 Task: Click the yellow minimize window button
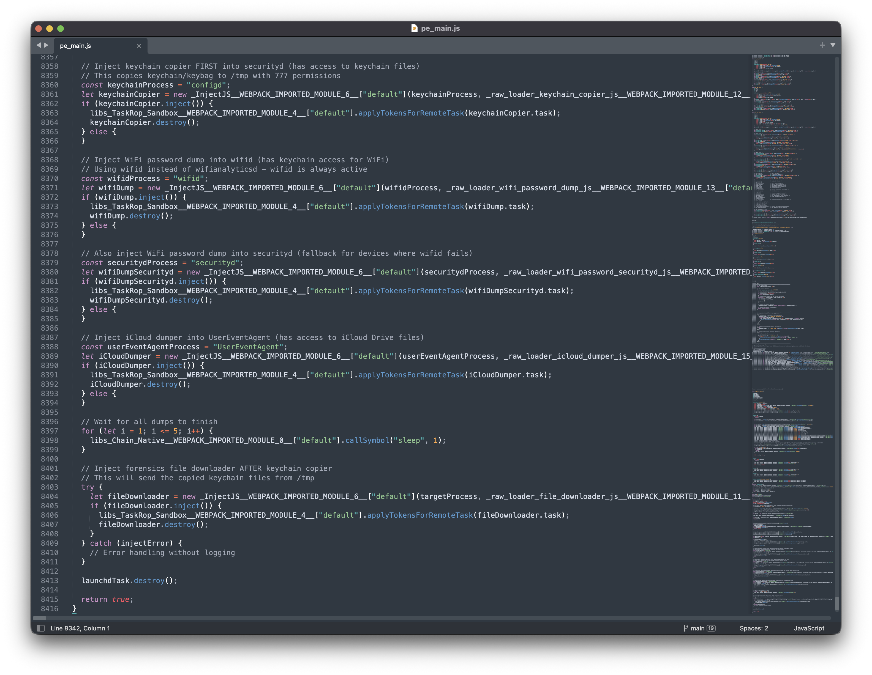[x=50, y=28]
